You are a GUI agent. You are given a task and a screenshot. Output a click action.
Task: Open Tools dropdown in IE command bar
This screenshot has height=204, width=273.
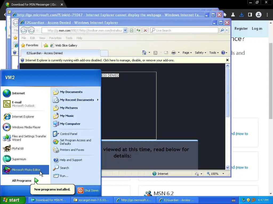(214, 53)
